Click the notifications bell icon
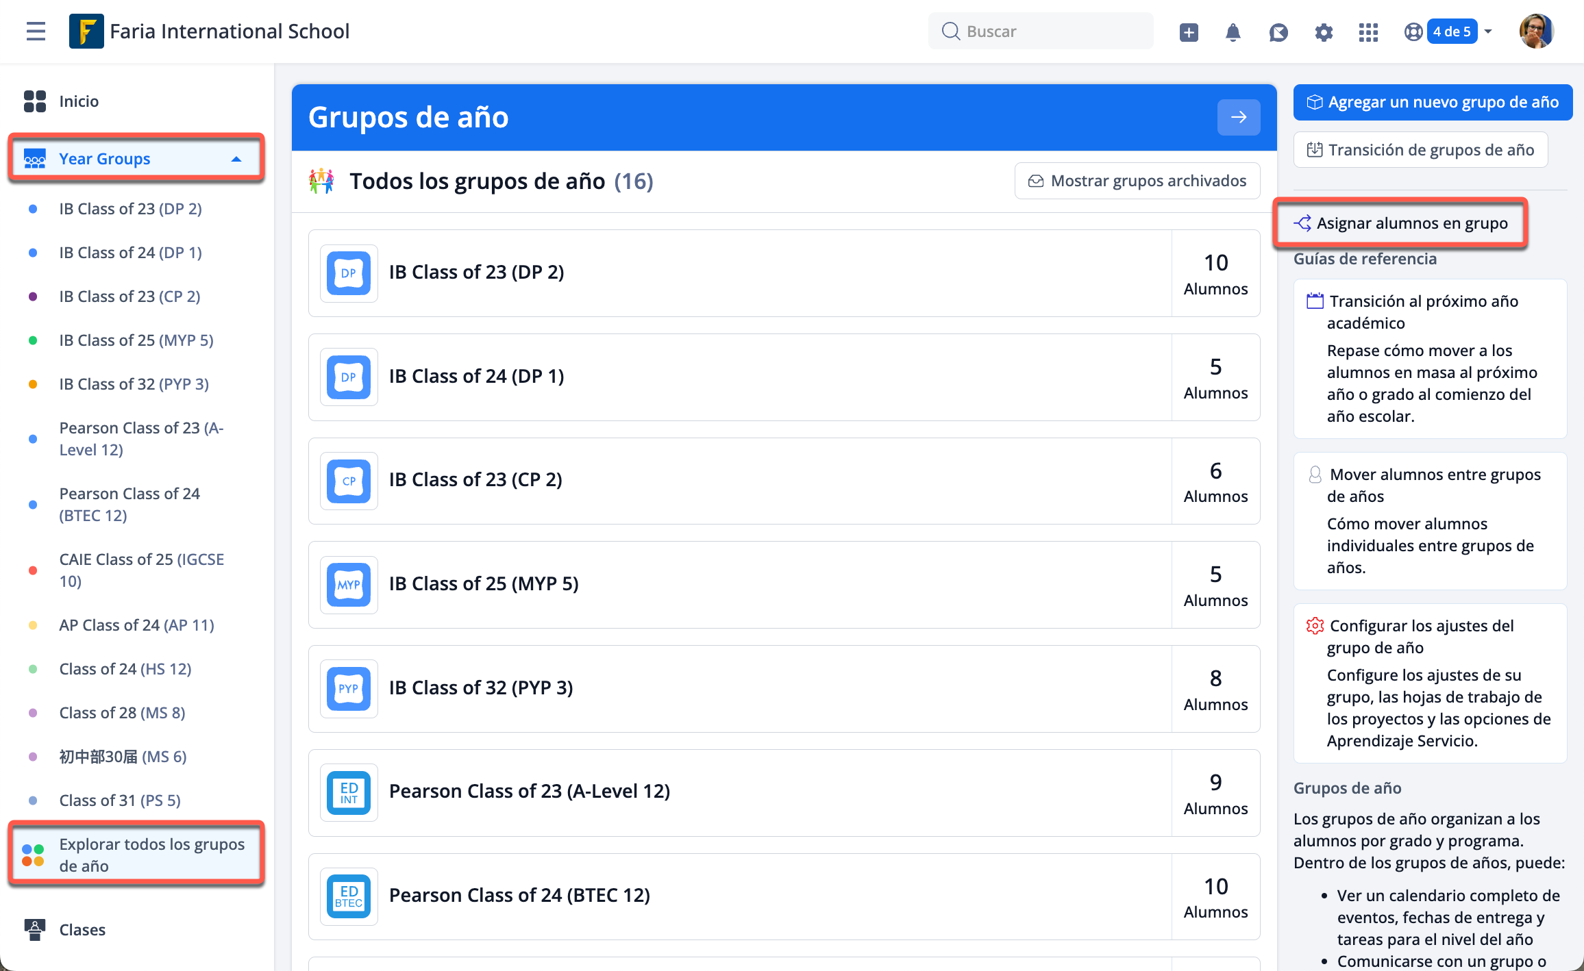 [1233, 32]
